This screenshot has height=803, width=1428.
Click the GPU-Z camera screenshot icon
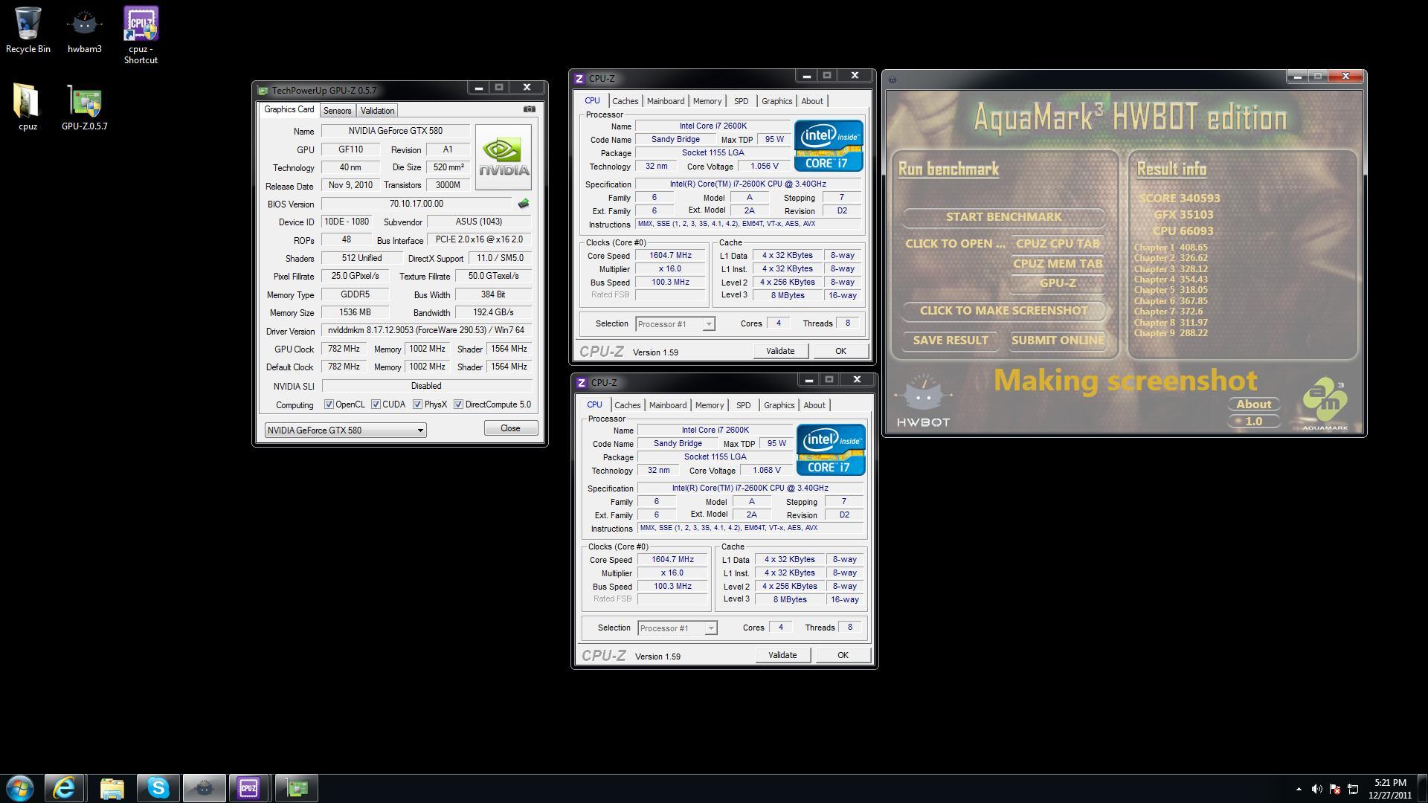pyautogui.click(x=529, y=109)
